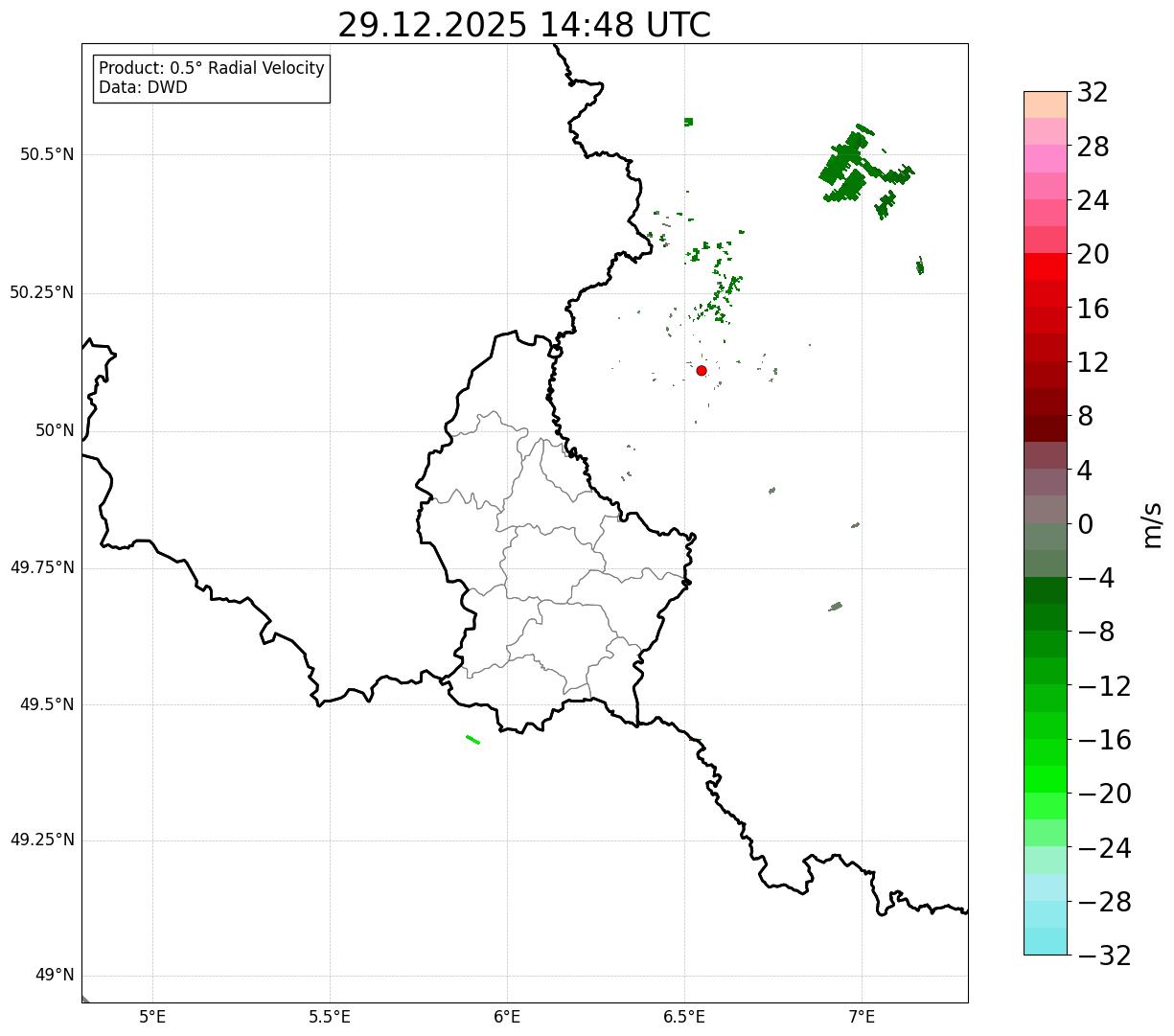Click the title "29.12.2025 14:48 UTC"
Viewport: 1174px width, 1036px height.
[x=524, y=25]
